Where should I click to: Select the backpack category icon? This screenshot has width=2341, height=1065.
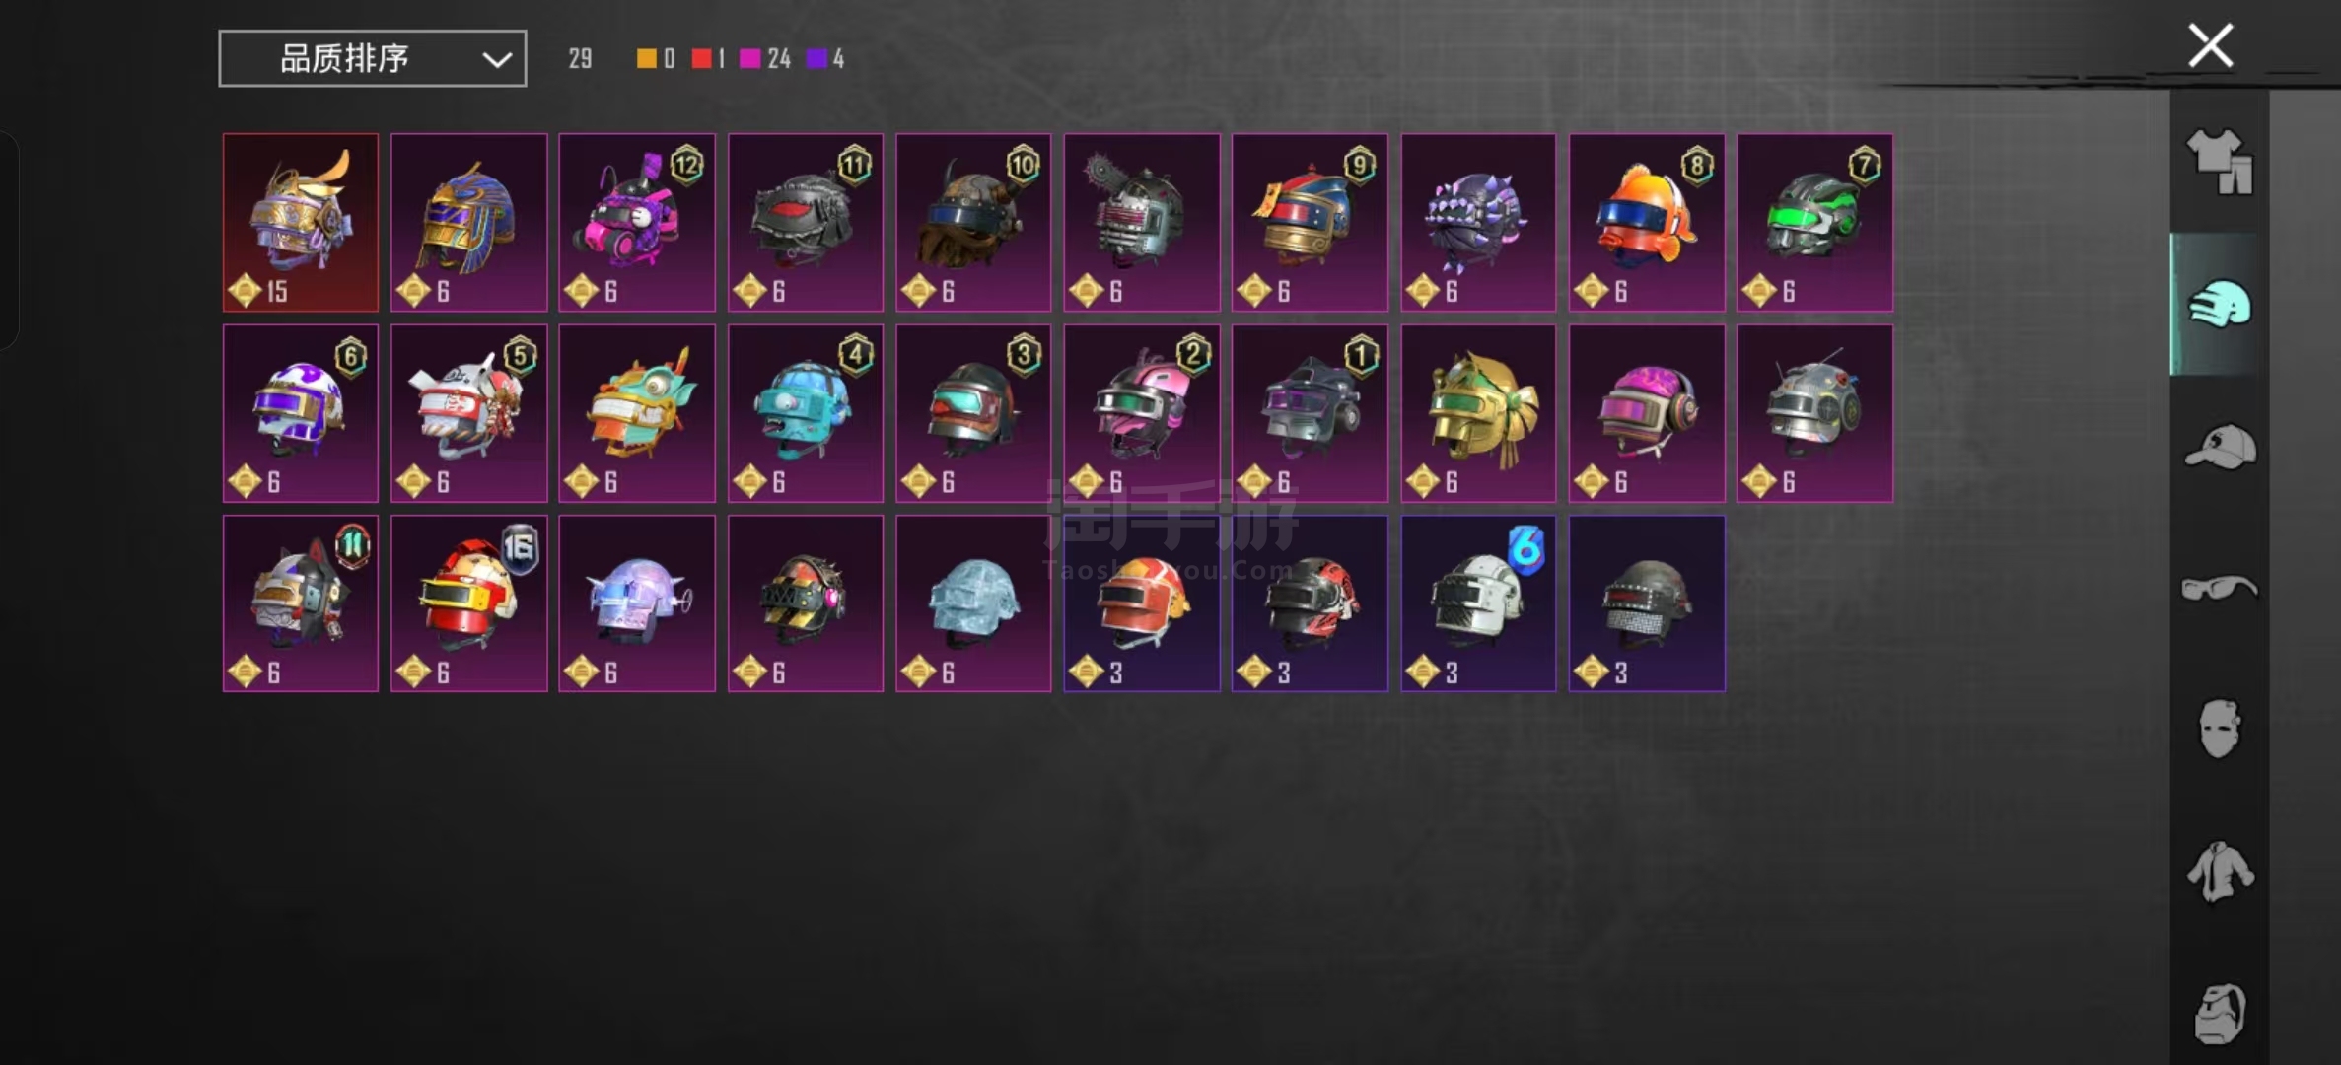[2220, 1014]
